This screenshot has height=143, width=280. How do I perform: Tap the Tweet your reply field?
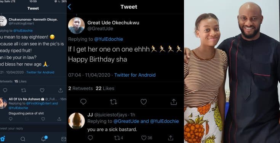point(33,129)
